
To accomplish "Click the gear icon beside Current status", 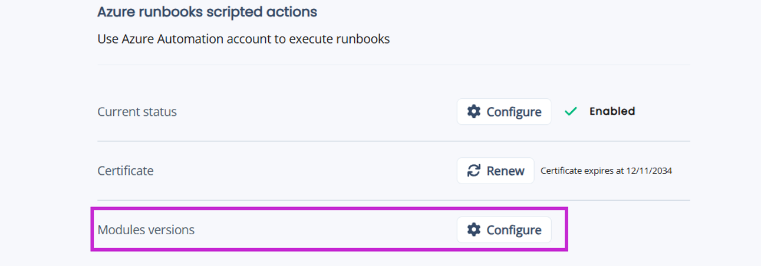I will [x=474, y=112].
